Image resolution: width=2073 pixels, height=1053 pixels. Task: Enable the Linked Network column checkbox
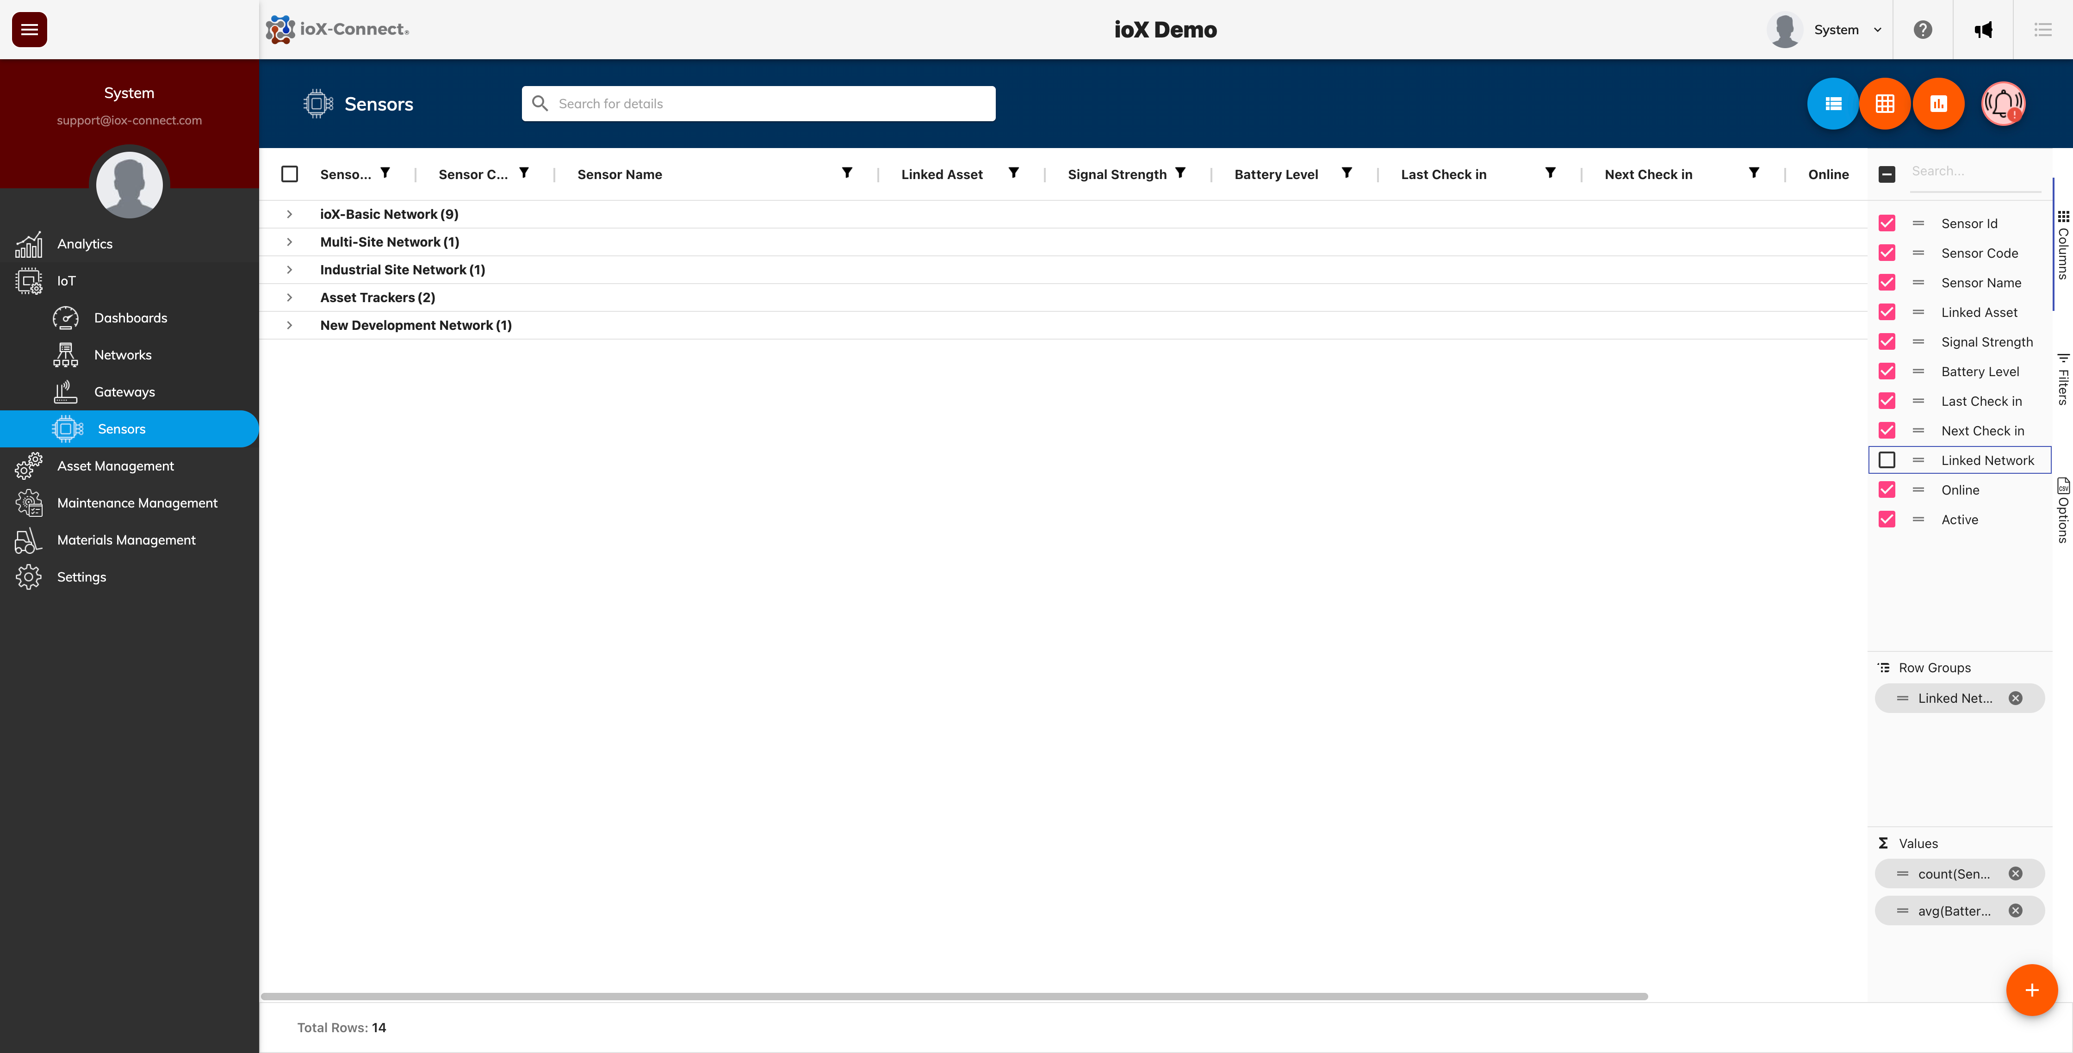click(1887, 460)
